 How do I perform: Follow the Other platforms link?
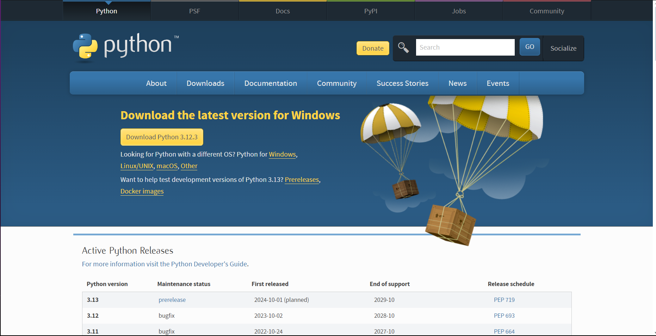click(189, 166)
